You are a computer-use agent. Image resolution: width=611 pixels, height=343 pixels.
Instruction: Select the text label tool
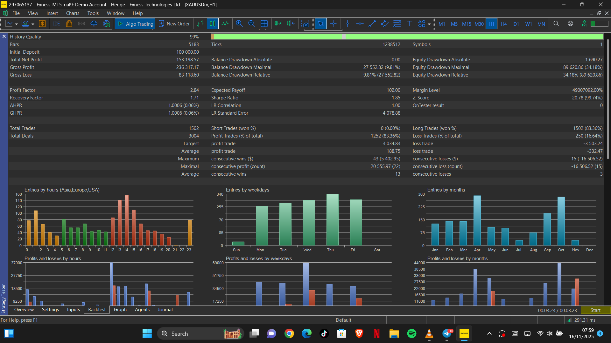pos(410,24)
